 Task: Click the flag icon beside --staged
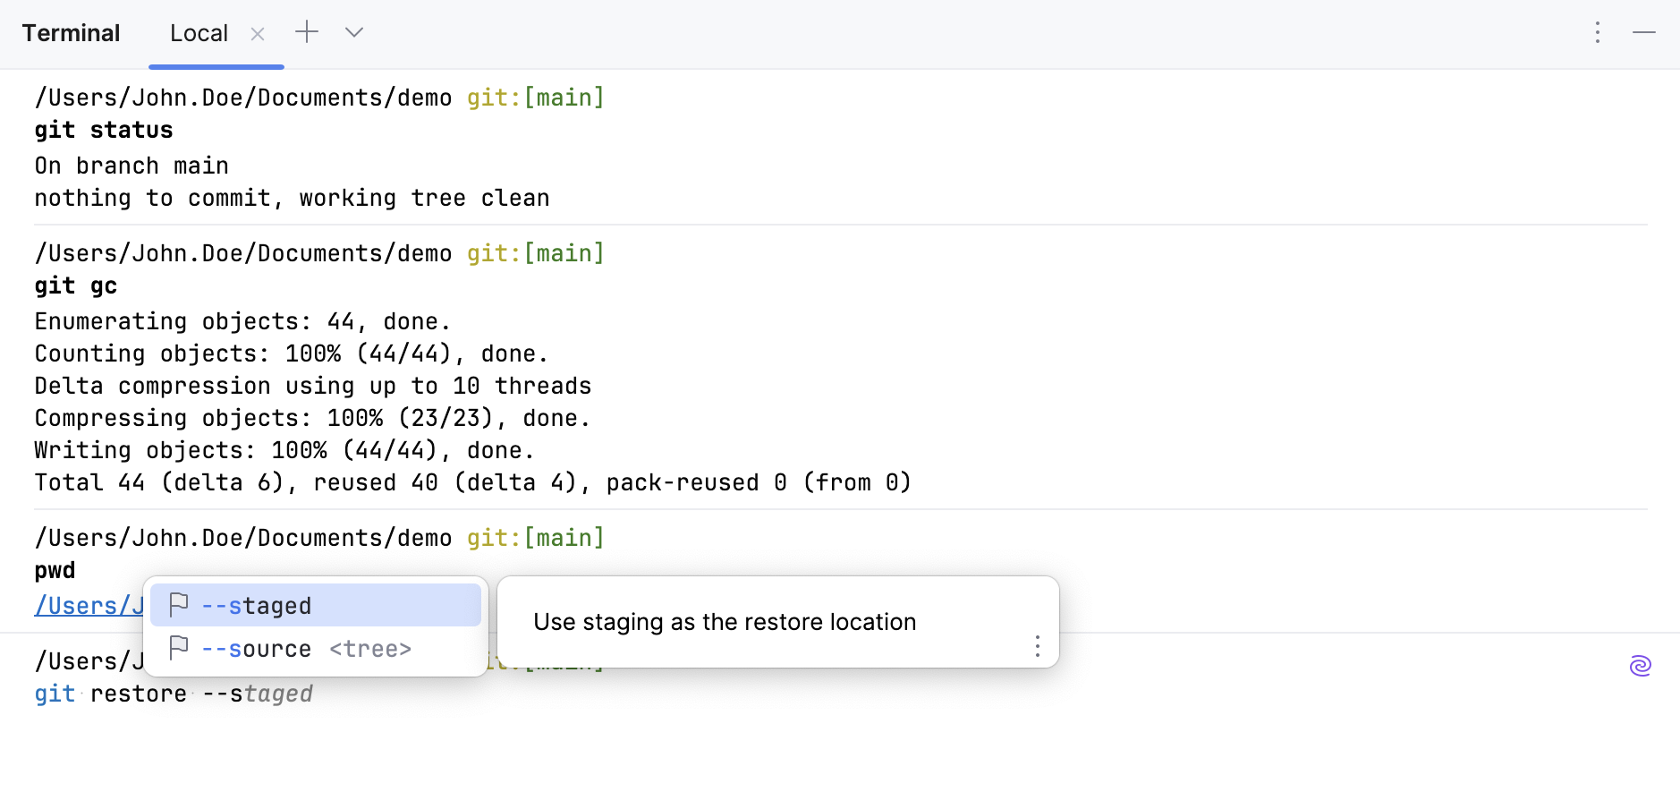[x=179, y=605]
